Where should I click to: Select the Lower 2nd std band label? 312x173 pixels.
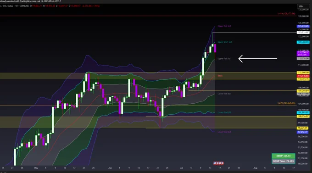click(224, 112)
